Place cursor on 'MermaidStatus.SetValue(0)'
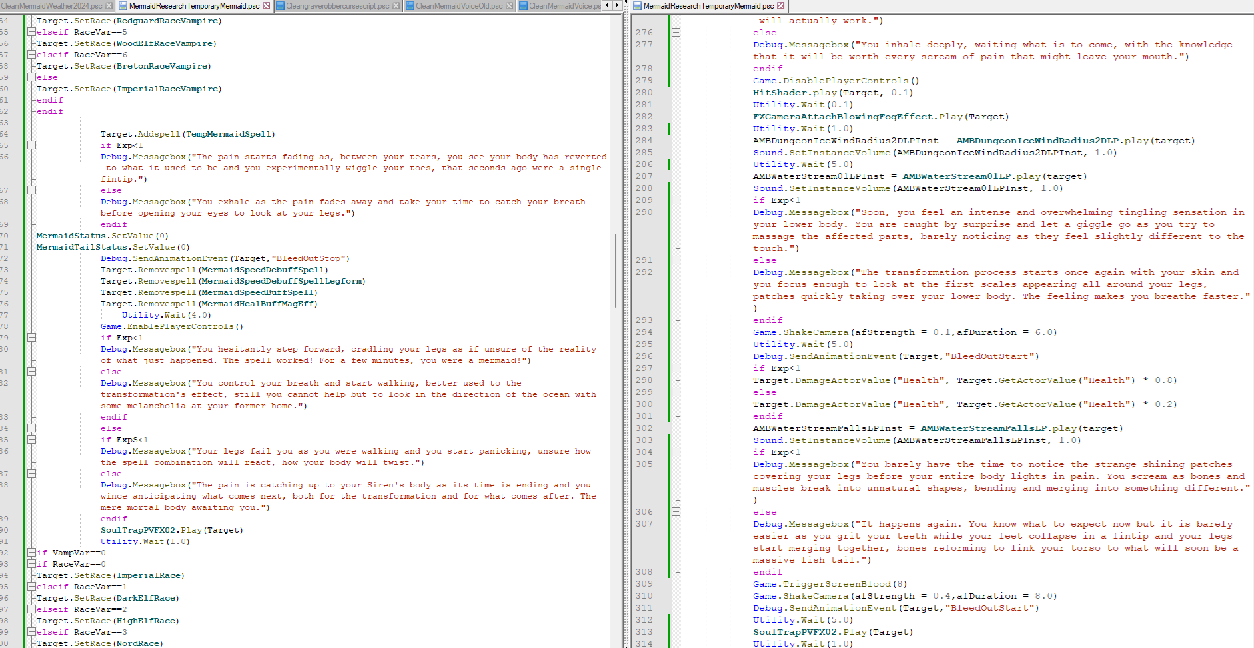 103,236
